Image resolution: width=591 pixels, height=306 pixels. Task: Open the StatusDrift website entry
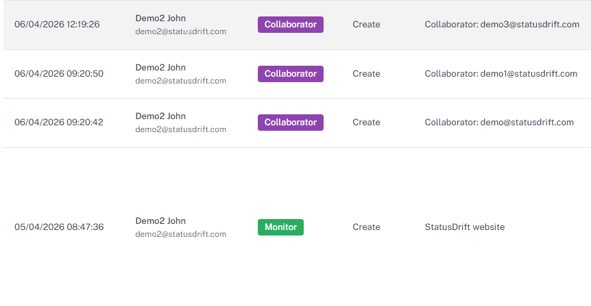pos(464,227)
